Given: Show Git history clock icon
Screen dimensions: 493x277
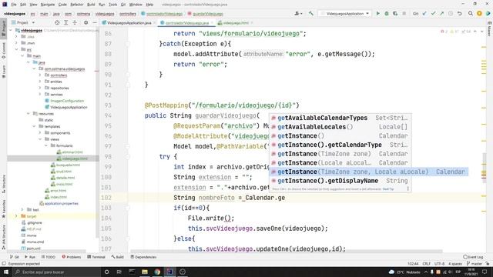Looking at the screenshot, I should tap(451, 14).
